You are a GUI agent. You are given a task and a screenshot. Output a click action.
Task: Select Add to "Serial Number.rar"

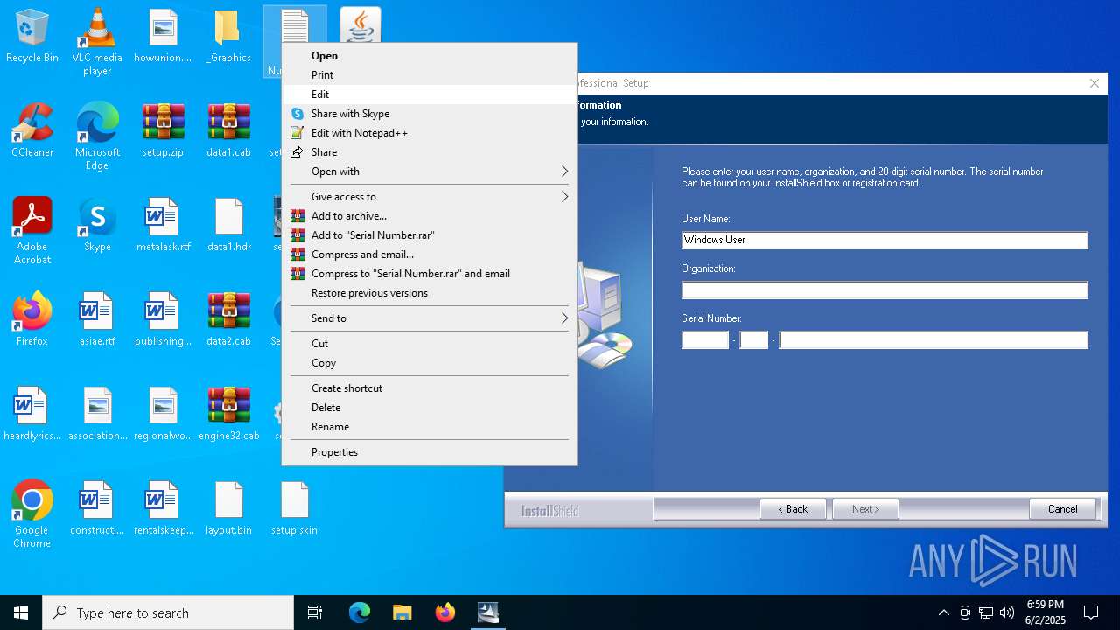[429, 235]
